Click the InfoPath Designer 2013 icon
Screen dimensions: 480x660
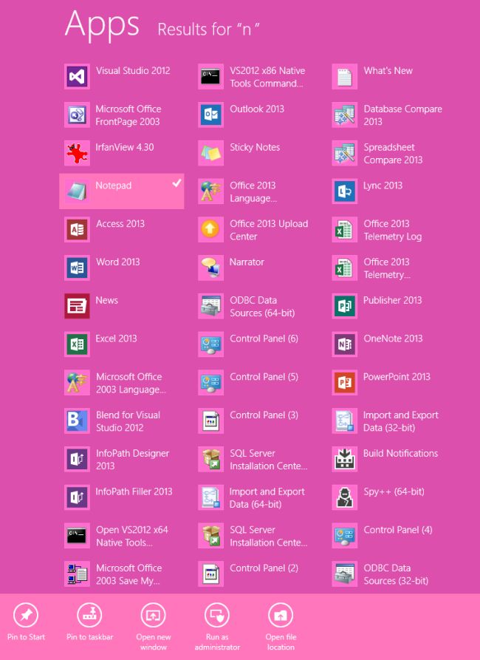pos(77,459)
